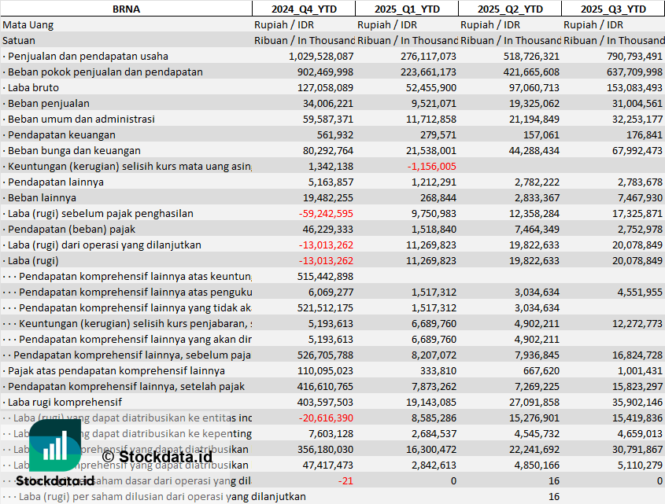The image size is (665, 504).
Task: Select the value 7,603,128
Action: 331,434
